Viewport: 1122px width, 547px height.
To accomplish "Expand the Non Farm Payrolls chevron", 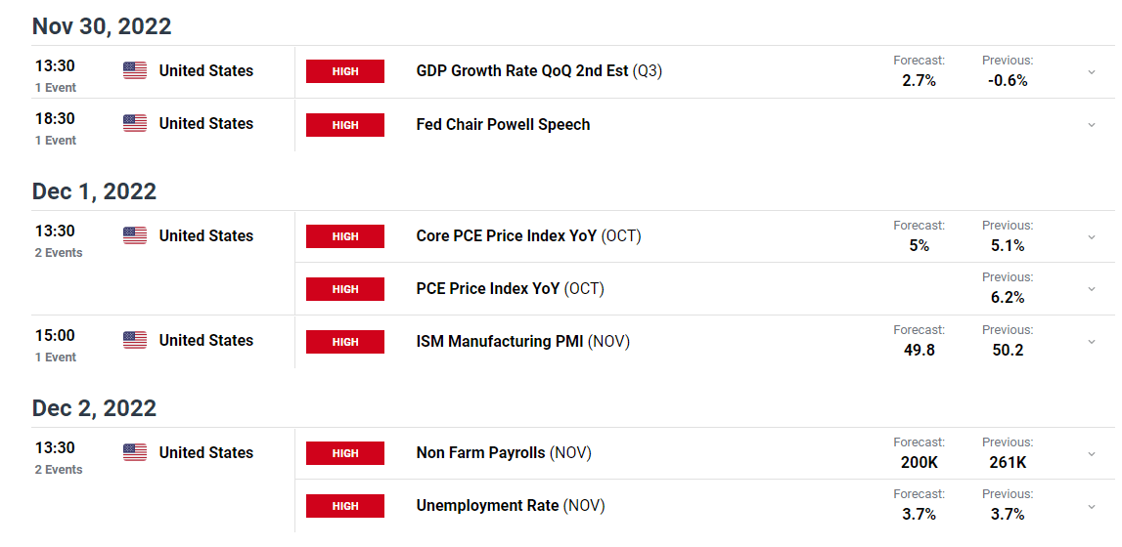I will coord(1092,454).
